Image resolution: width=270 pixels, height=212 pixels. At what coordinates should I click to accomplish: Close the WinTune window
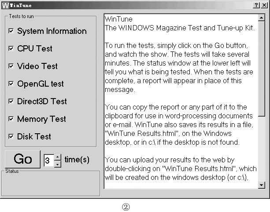(264, 4)
